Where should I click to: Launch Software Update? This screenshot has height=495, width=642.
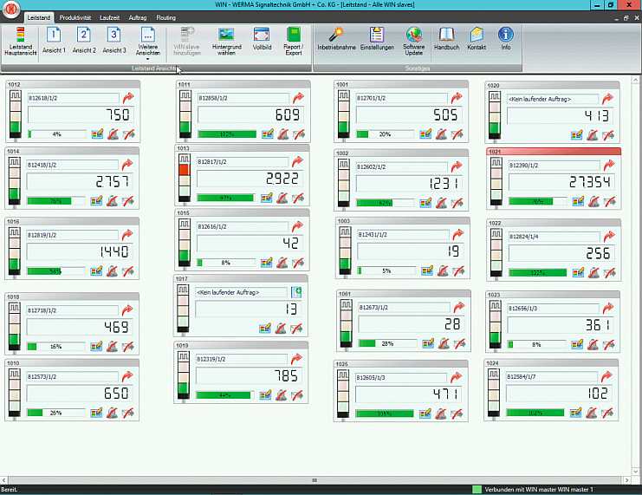(x=414, y=40)
